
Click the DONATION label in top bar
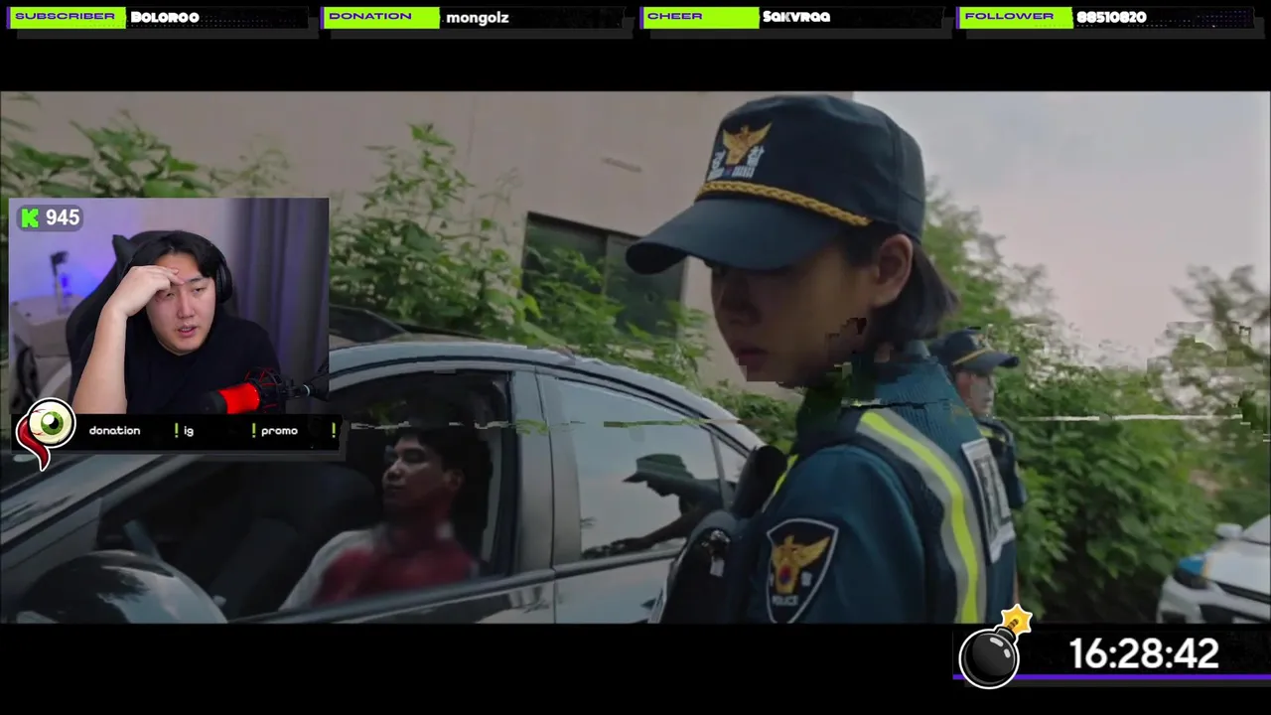coord(380,17)
